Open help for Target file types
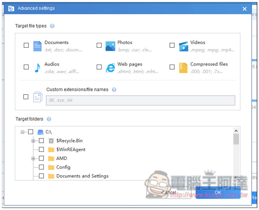The image size is (259, 210). (52, 26)
